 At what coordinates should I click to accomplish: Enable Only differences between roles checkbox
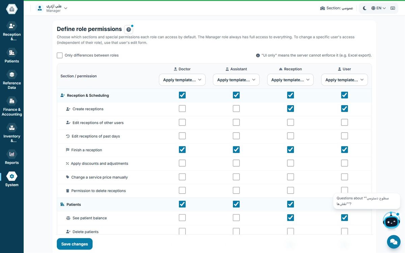pos(60,55)
